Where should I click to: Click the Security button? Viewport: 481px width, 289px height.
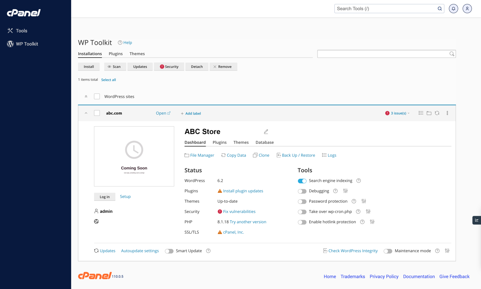click(x=169, y=67)
